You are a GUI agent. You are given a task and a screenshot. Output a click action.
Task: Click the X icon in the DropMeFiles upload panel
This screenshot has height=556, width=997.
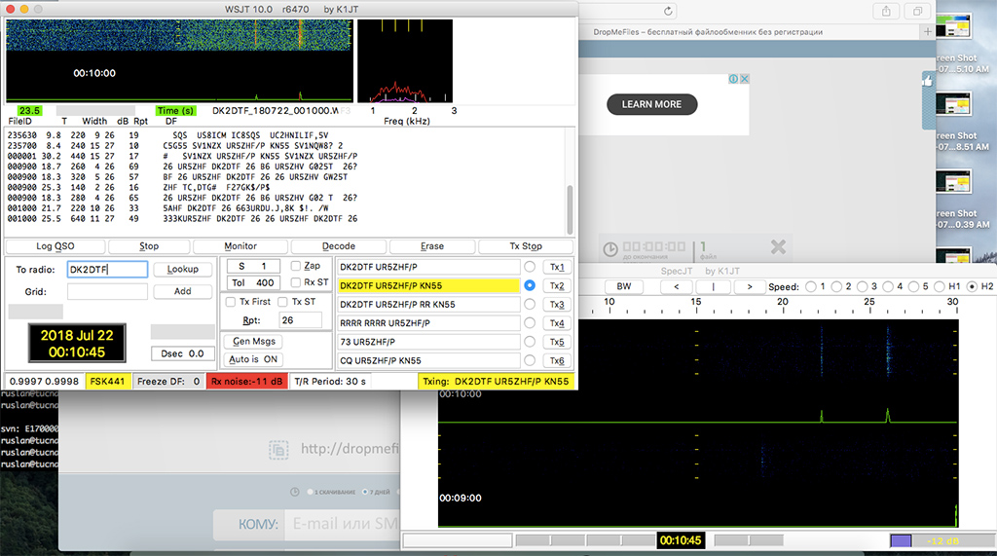[778, 246]
